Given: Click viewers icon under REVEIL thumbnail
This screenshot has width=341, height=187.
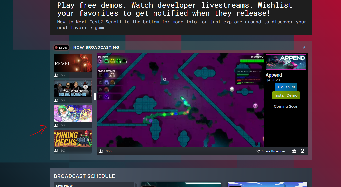Looking at the screenshot, I should point(56,75).
